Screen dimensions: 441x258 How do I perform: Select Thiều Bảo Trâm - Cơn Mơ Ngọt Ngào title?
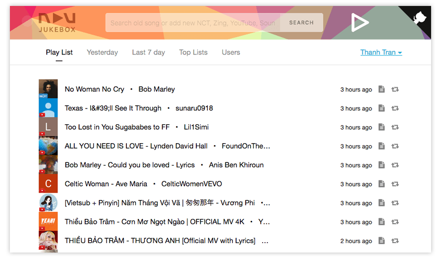[x=155, y=222]
